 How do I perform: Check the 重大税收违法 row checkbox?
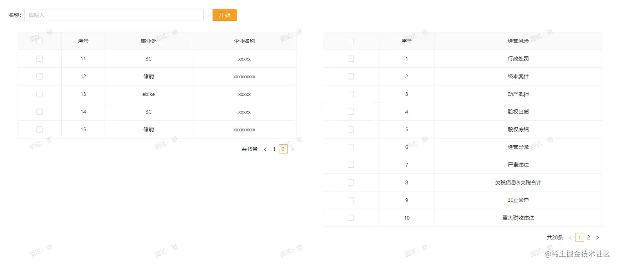tap(351, 218)
